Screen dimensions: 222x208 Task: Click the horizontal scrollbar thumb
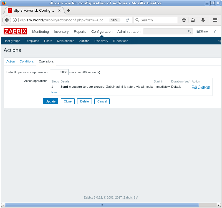[102, 205]
